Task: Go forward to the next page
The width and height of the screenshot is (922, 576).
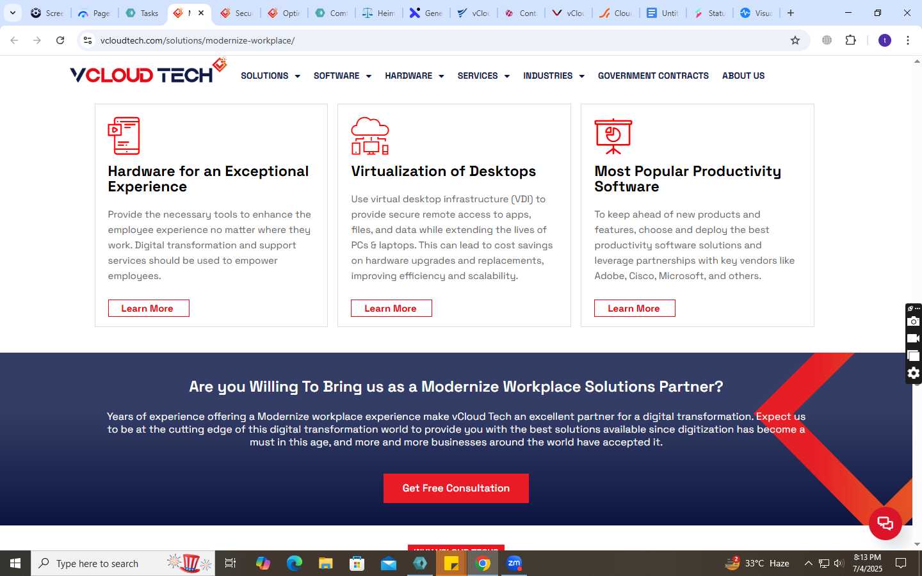Action: point(37,40)
